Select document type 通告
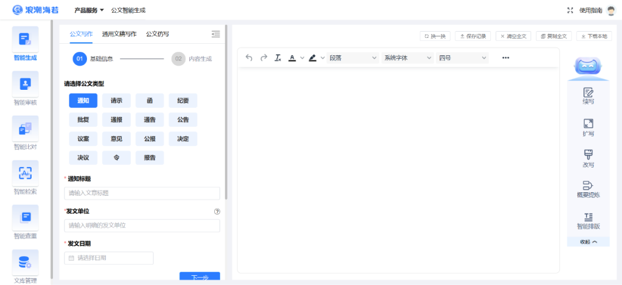 pyautogui.click(x=150, y=120)
